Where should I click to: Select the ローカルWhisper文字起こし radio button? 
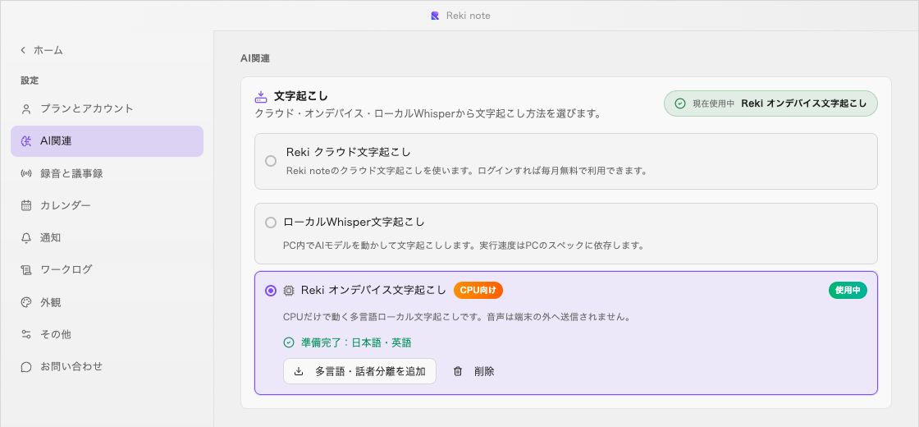[271, 223]
